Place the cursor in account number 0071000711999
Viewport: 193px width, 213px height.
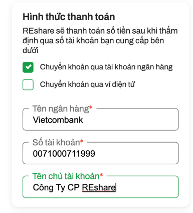[x=64, y=154]
